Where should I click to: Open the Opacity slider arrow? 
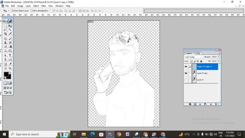click(x=219, y=57)
